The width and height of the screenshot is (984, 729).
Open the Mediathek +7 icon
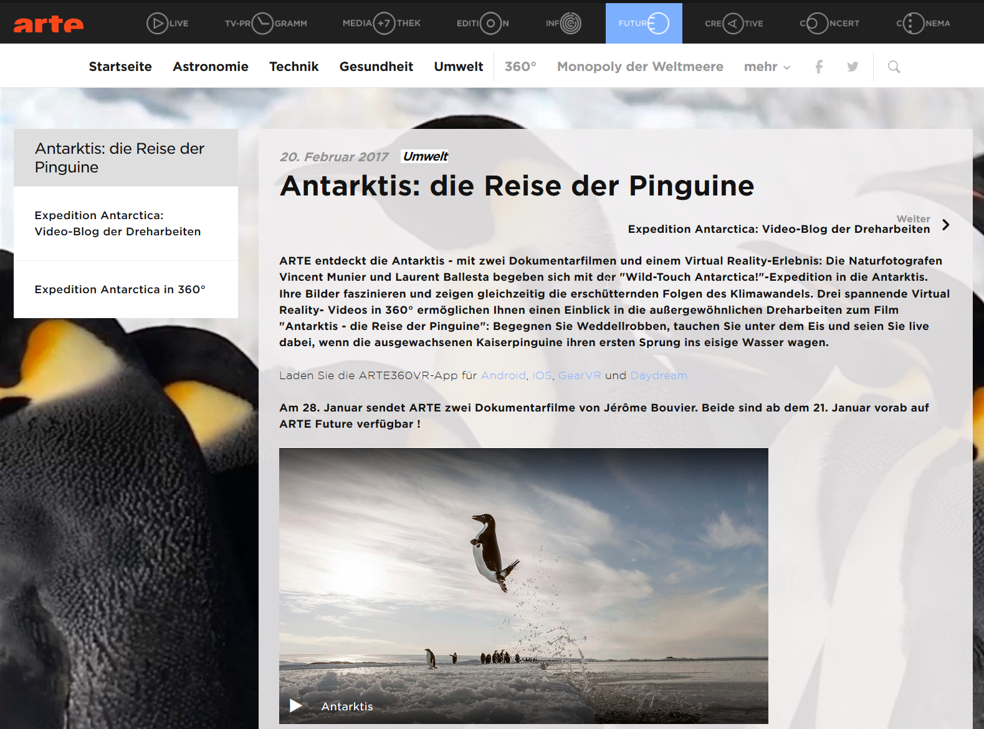click(x=384, y=24)
